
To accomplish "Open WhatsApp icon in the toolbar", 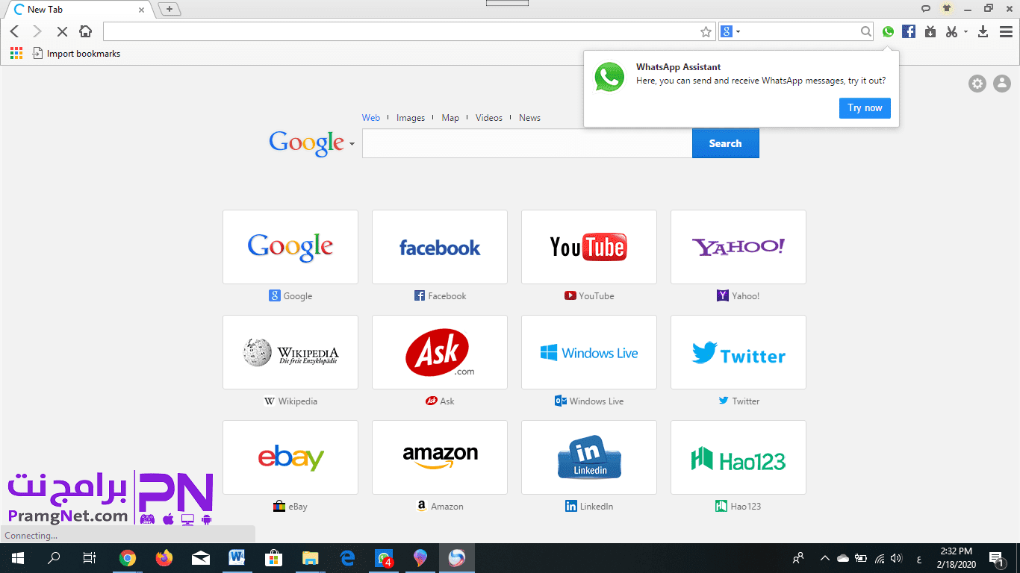I will click(888, 31).
